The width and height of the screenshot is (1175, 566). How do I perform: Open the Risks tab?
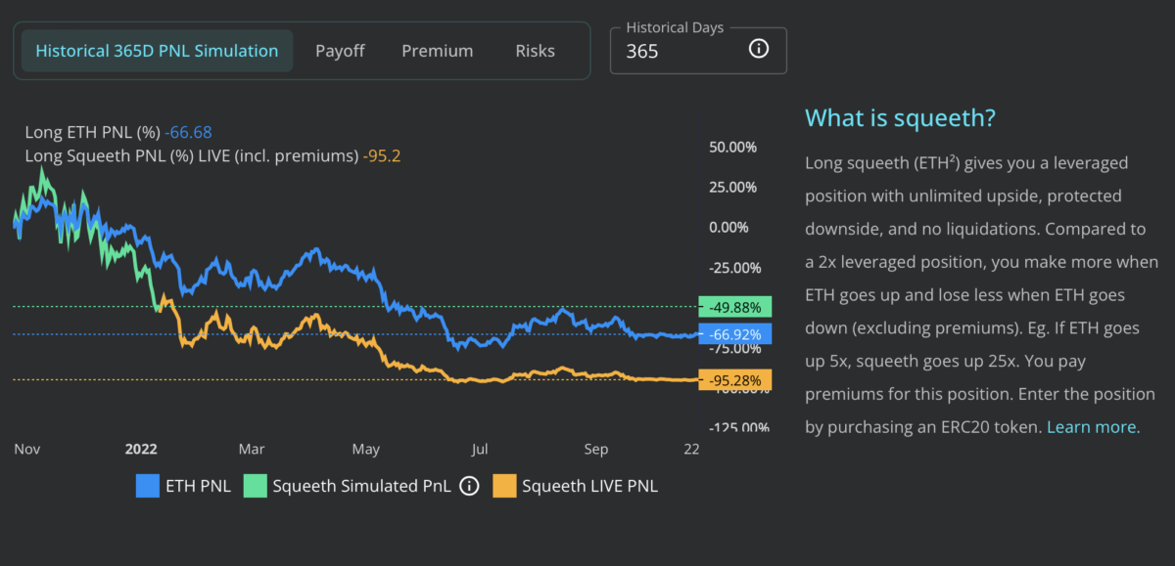(x=535, y=51)
